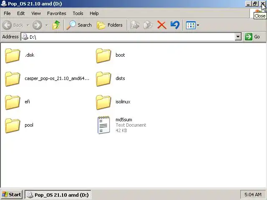Viewport: 267px width, 200px height.
Task: Click the Back navigation button
Action: tap(13, 25)
